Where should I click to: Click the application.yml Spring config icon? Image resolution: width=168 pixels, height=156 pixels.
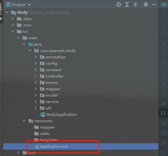pyautogui.click(x=36, y=147)
